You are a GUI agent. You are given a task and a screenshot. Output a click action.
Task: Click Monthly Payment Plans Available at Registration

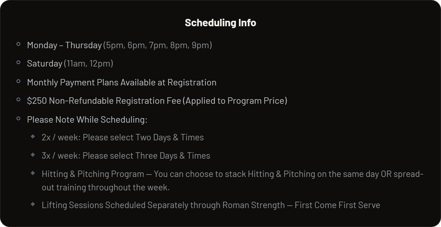click(122, 82)
